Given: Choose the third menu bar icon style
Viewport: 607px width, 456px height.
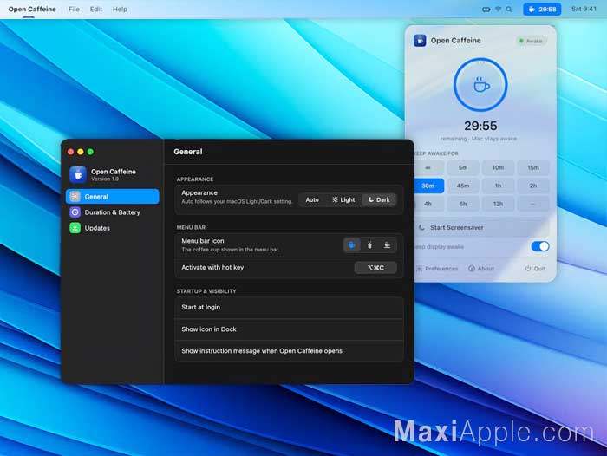Looking at the screenshot, I should 387,244.
